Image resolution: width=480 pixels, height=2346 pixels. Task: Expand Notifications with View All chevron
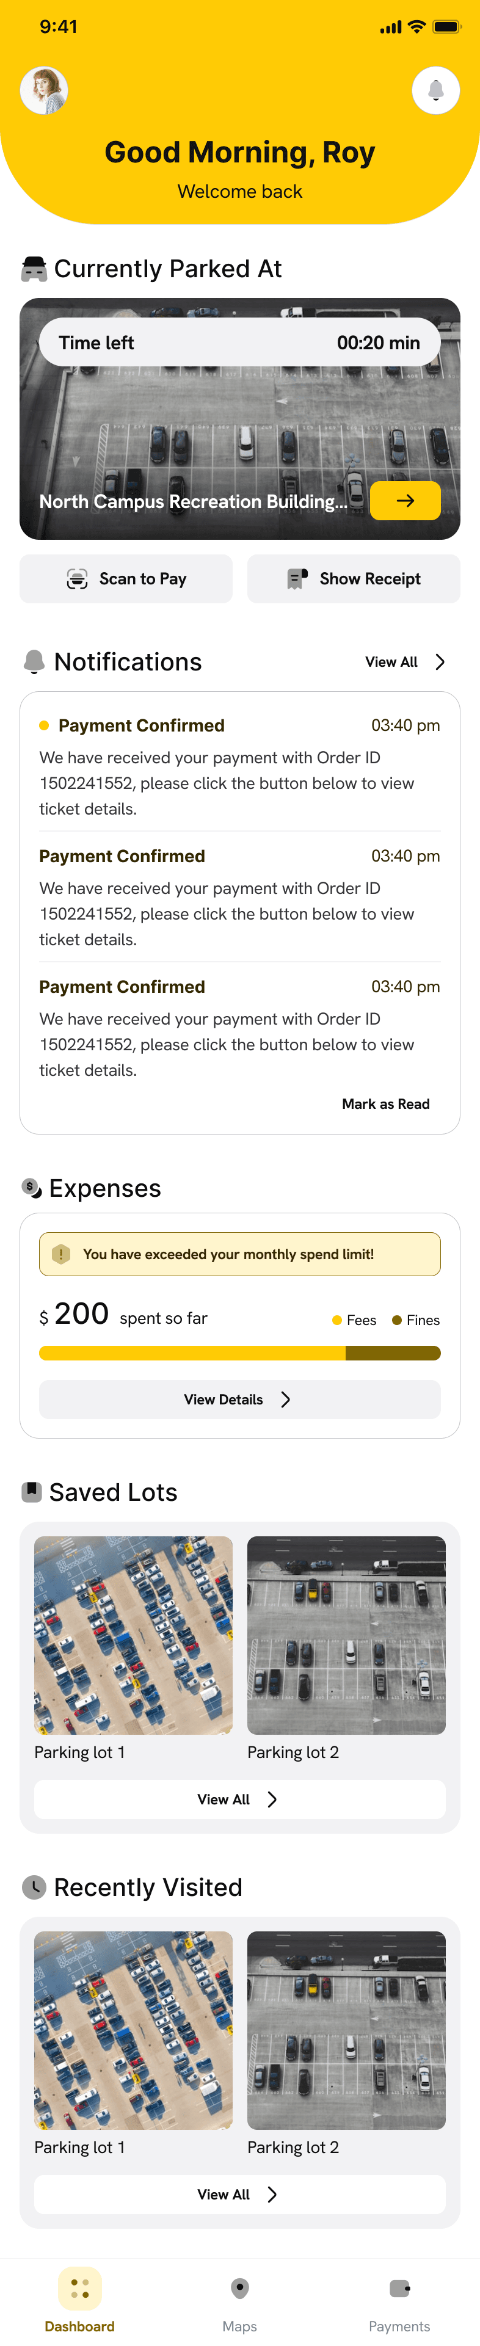pos(440,662)
